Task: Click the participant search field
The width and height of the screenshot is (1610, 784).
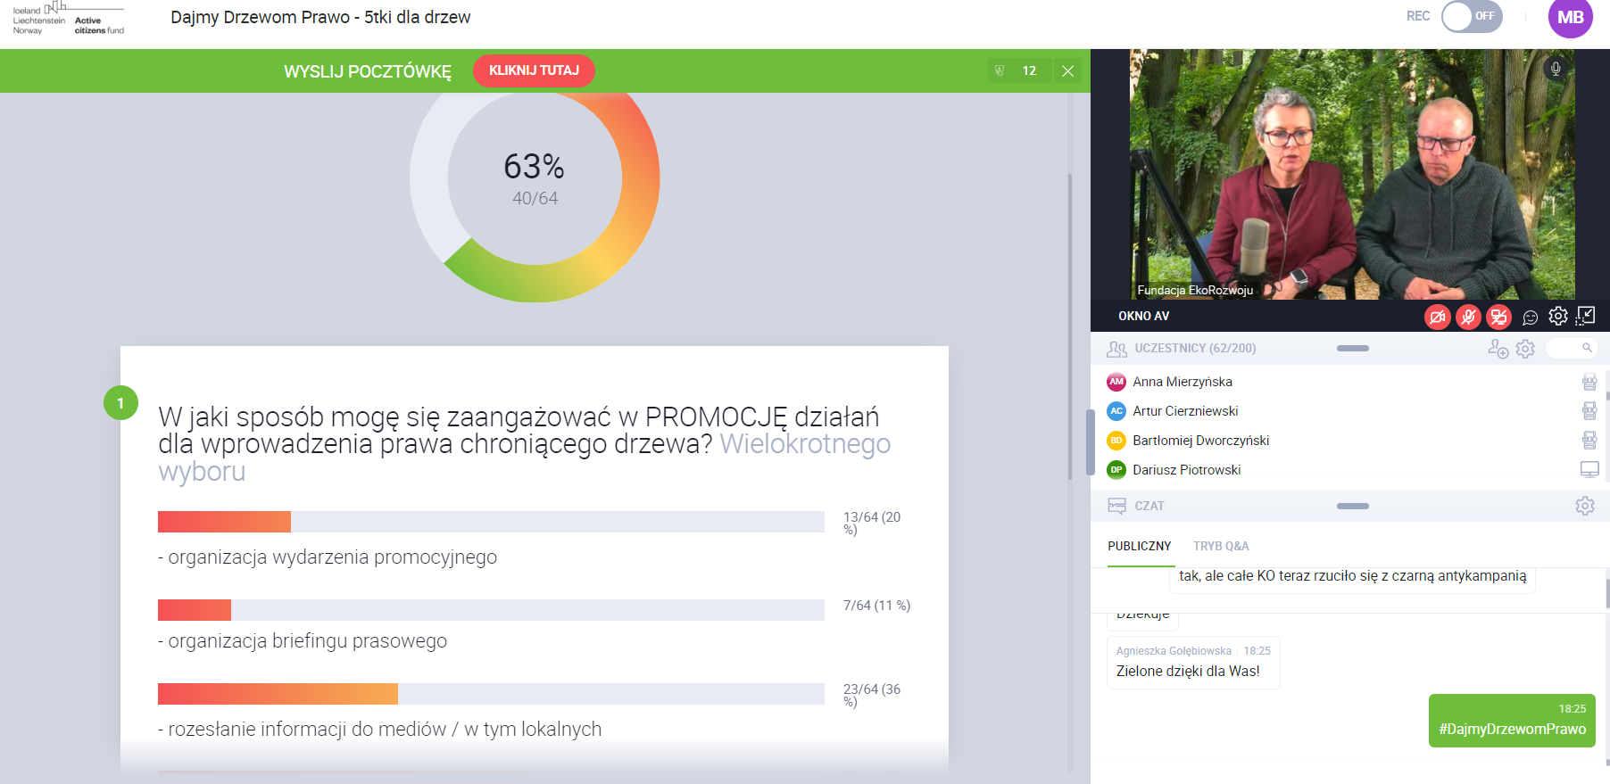Action: 1571,348
